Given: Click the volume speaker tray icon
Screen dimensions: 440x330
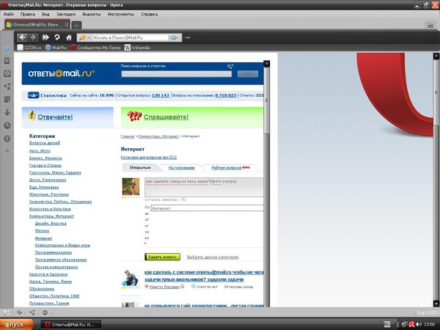Looking at the screenshot, I should click(x=419, y=325).
